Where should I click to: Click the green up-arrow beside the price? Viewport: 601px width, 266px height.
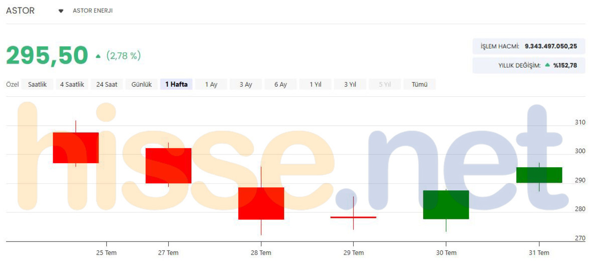click(x=98, y=56)
